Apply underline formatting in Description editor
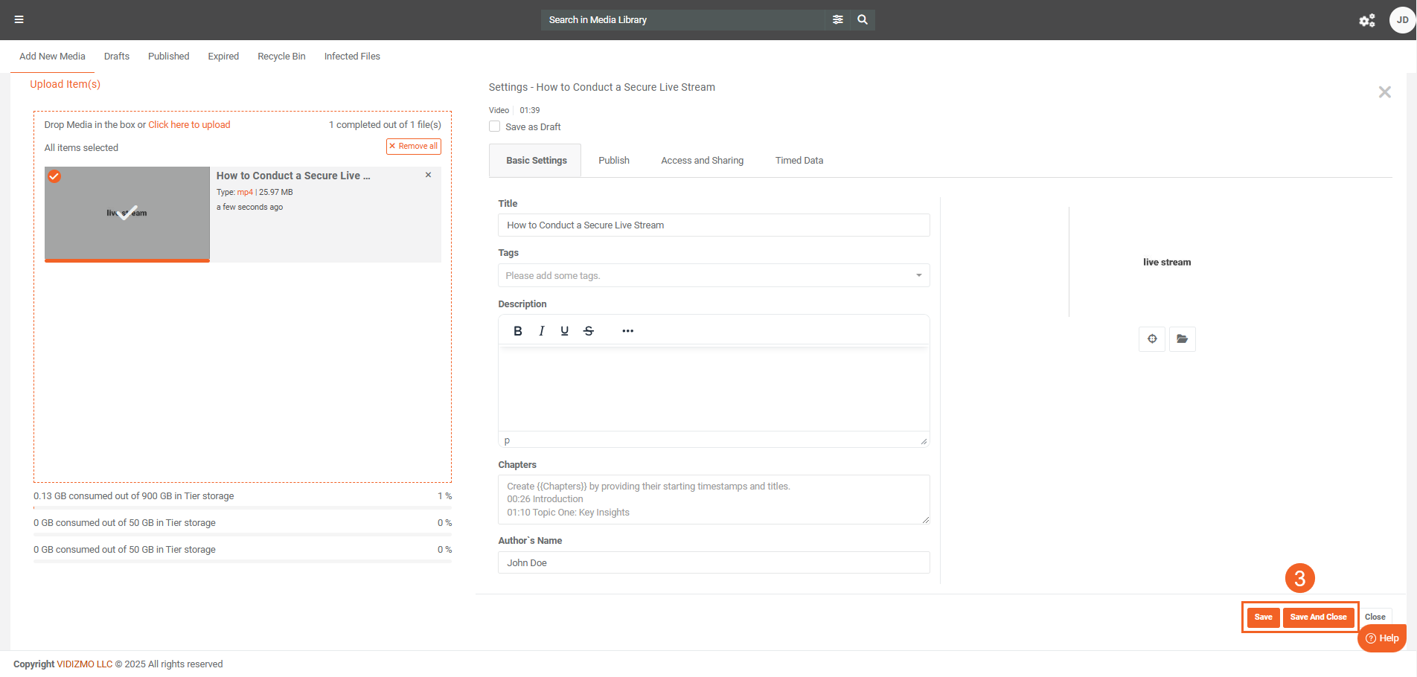1417x677 pixels. coord(565,331)
